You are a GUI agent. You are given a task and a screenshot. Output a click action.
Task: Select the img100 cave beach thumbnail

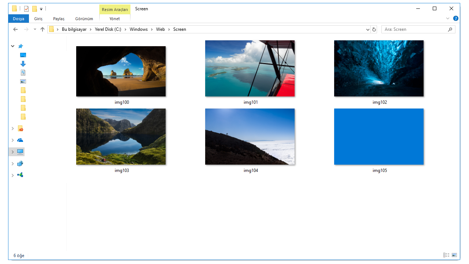coord(121,71)
